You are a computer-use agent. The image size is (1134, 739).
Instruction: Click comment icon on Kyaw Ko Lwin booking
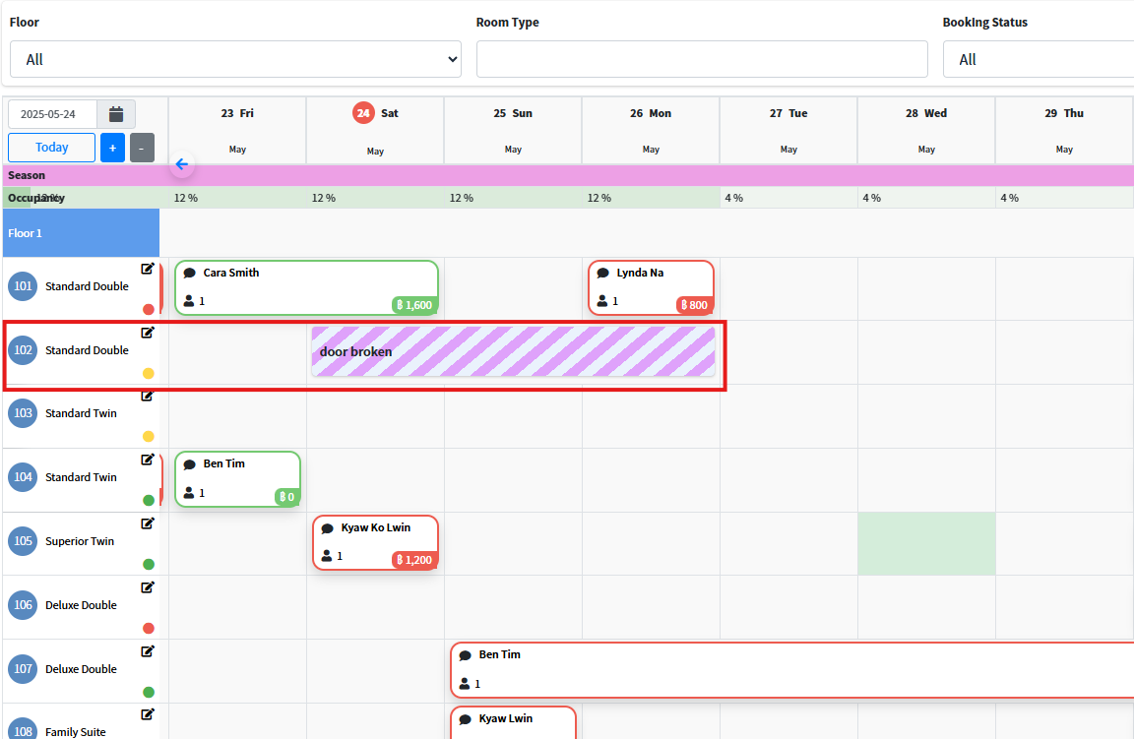(x=328, y=528)
